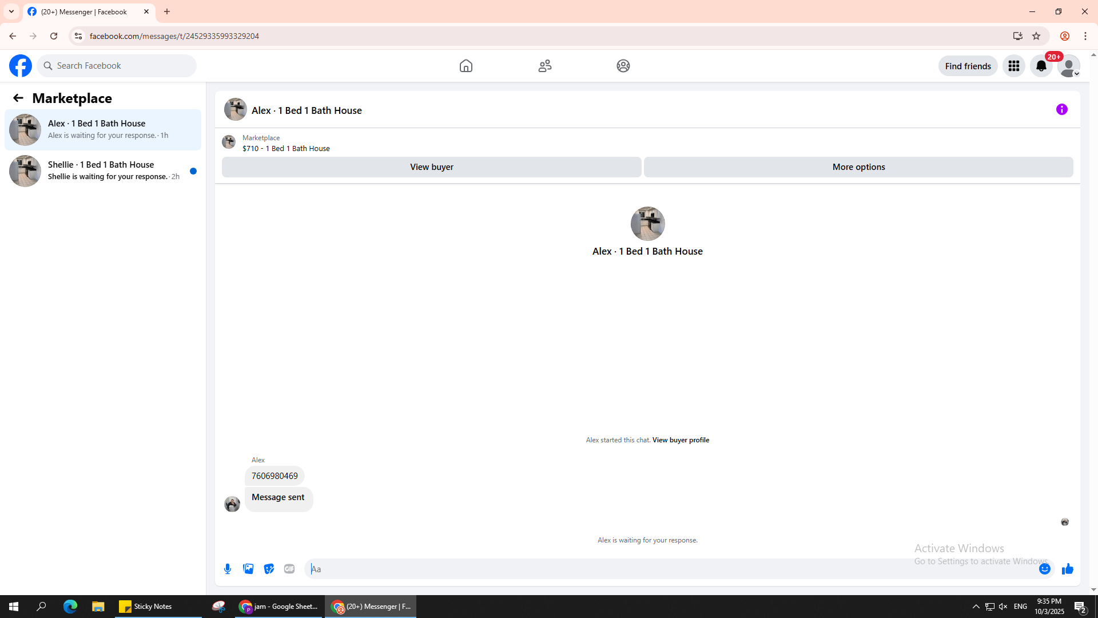Click the View buyer button
The width and height of the screenshot is (1098, 618).
(x=432, y=167)
